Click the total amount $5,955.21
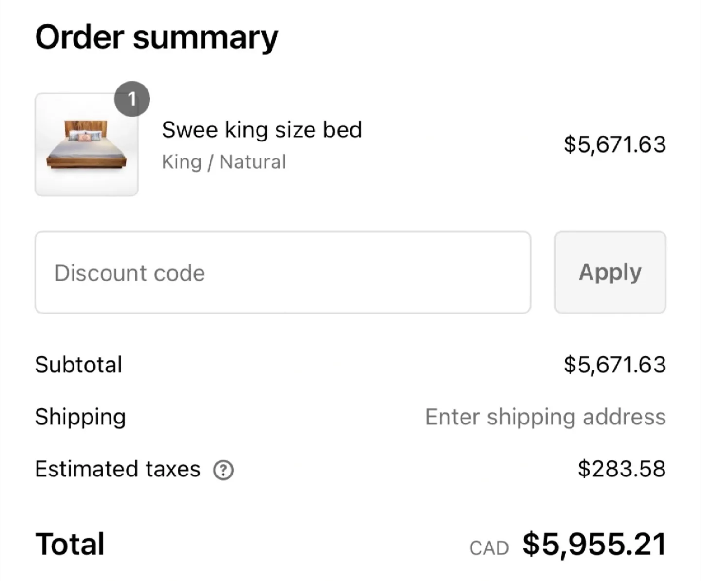Image resolution: width=701 pixels, height=581 pixels. 593,544
